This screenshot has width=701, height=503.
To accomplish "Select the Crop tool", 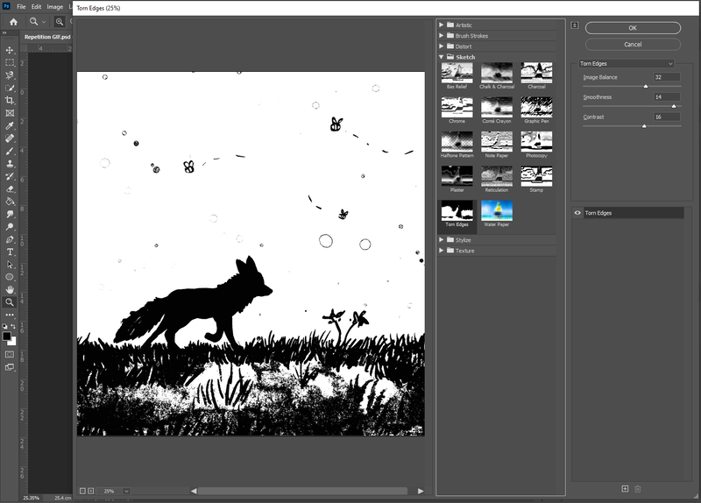I will pyautogui.click(x=10, y=101).
